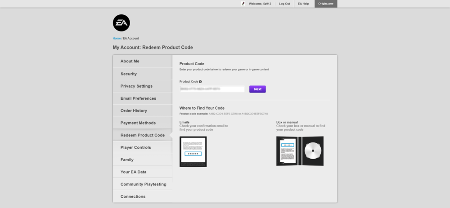The width and height of the screenshot is (450, 208).
Task: Click 'Where to Find Your Code' heading
Action: coord(202,108)
